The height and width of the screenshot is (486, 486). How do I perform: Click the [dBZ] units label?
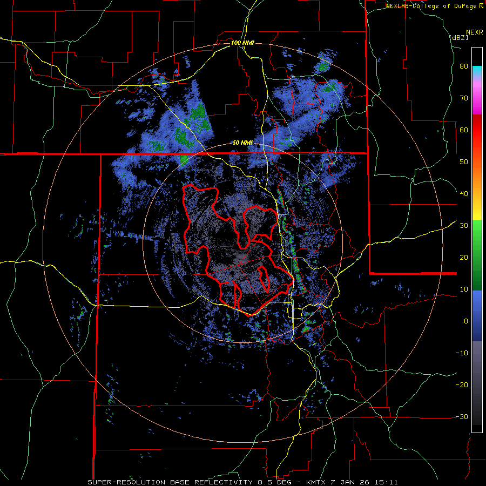coord(458,38)
